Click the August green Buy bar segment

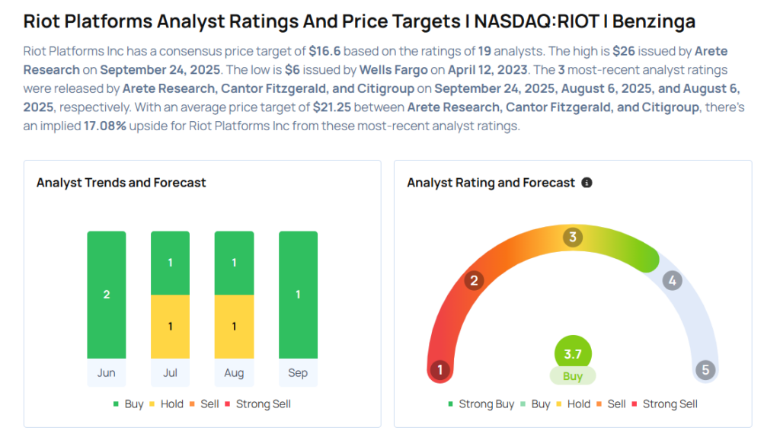[x=234, y=263]
